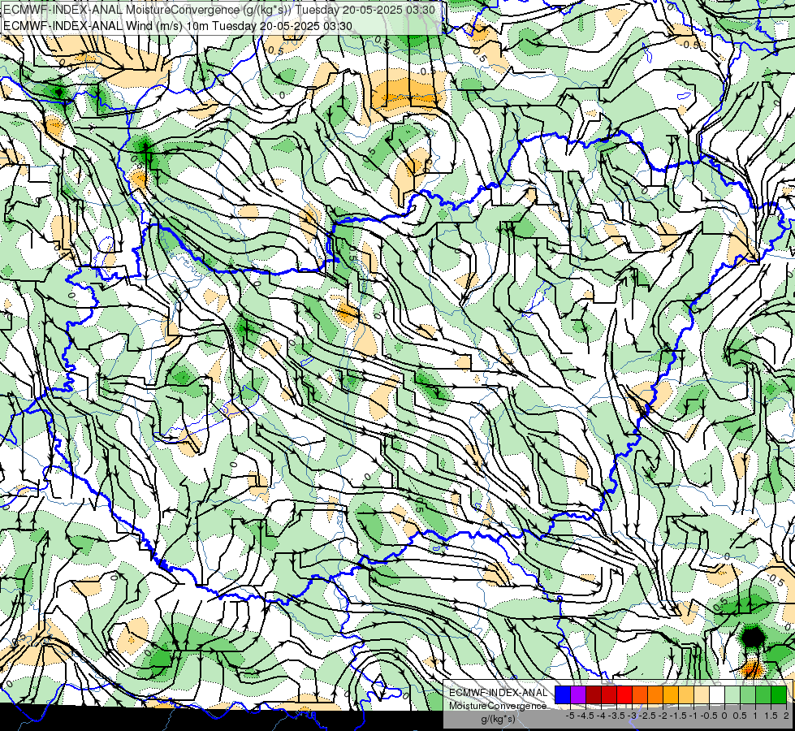
Task: Click the legend tick label -4
Action: click(601, 716)
